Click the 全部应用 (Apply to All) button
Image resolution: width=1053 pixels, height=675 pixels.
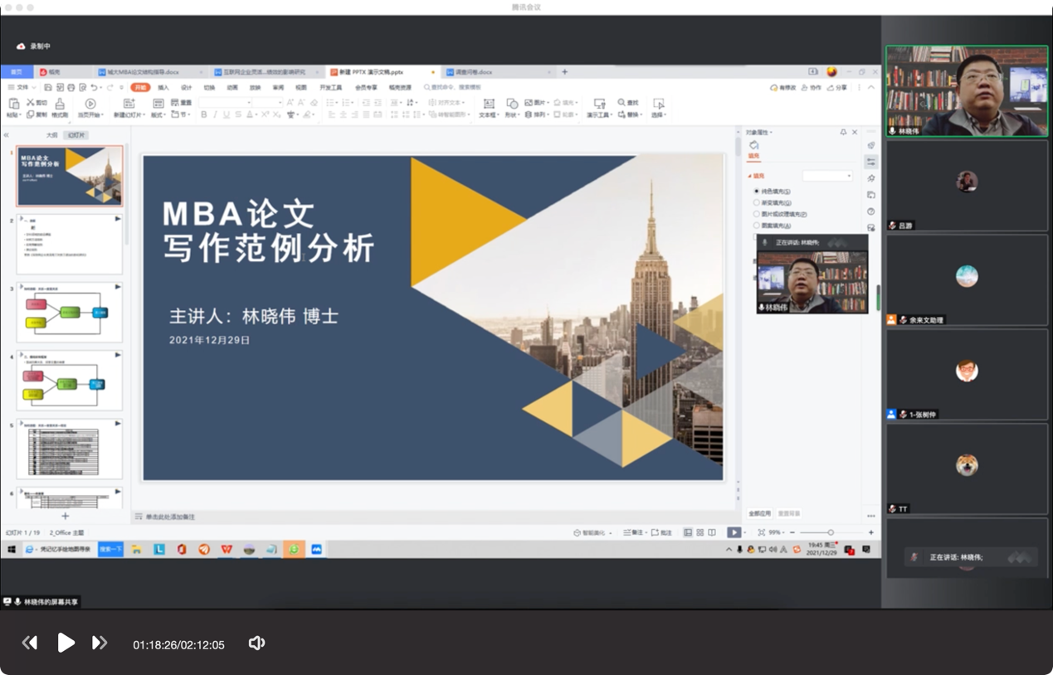click(760, 513)
